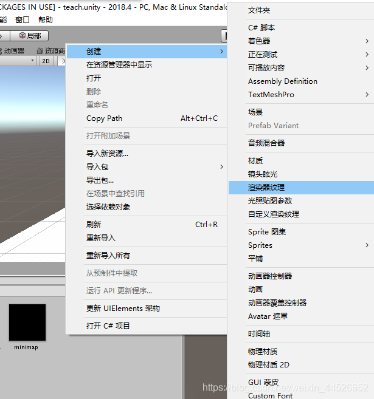The image size is (374, 399).
Task: Click 重命名 in the context menu
Action: 147,105
